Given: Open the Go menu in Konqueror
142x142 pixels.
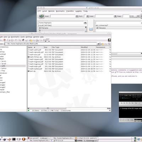Looking at the screenshot, I should coord(9,37).
